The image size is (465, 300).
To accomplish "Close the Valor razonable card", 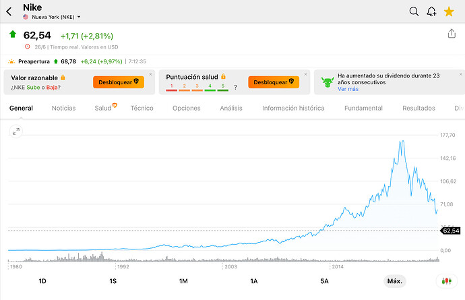I will pos(150,74).
